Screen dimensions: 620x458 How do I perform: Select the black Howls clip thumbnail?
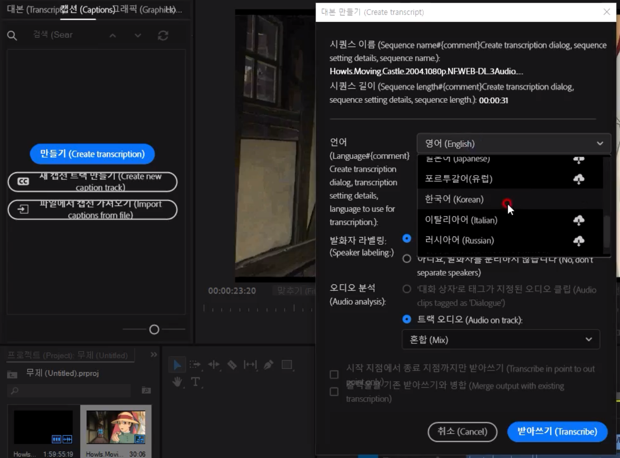tap(43, 427)
